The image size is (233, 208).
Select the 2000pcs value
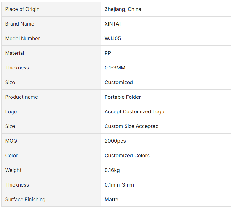pos(115,141)
